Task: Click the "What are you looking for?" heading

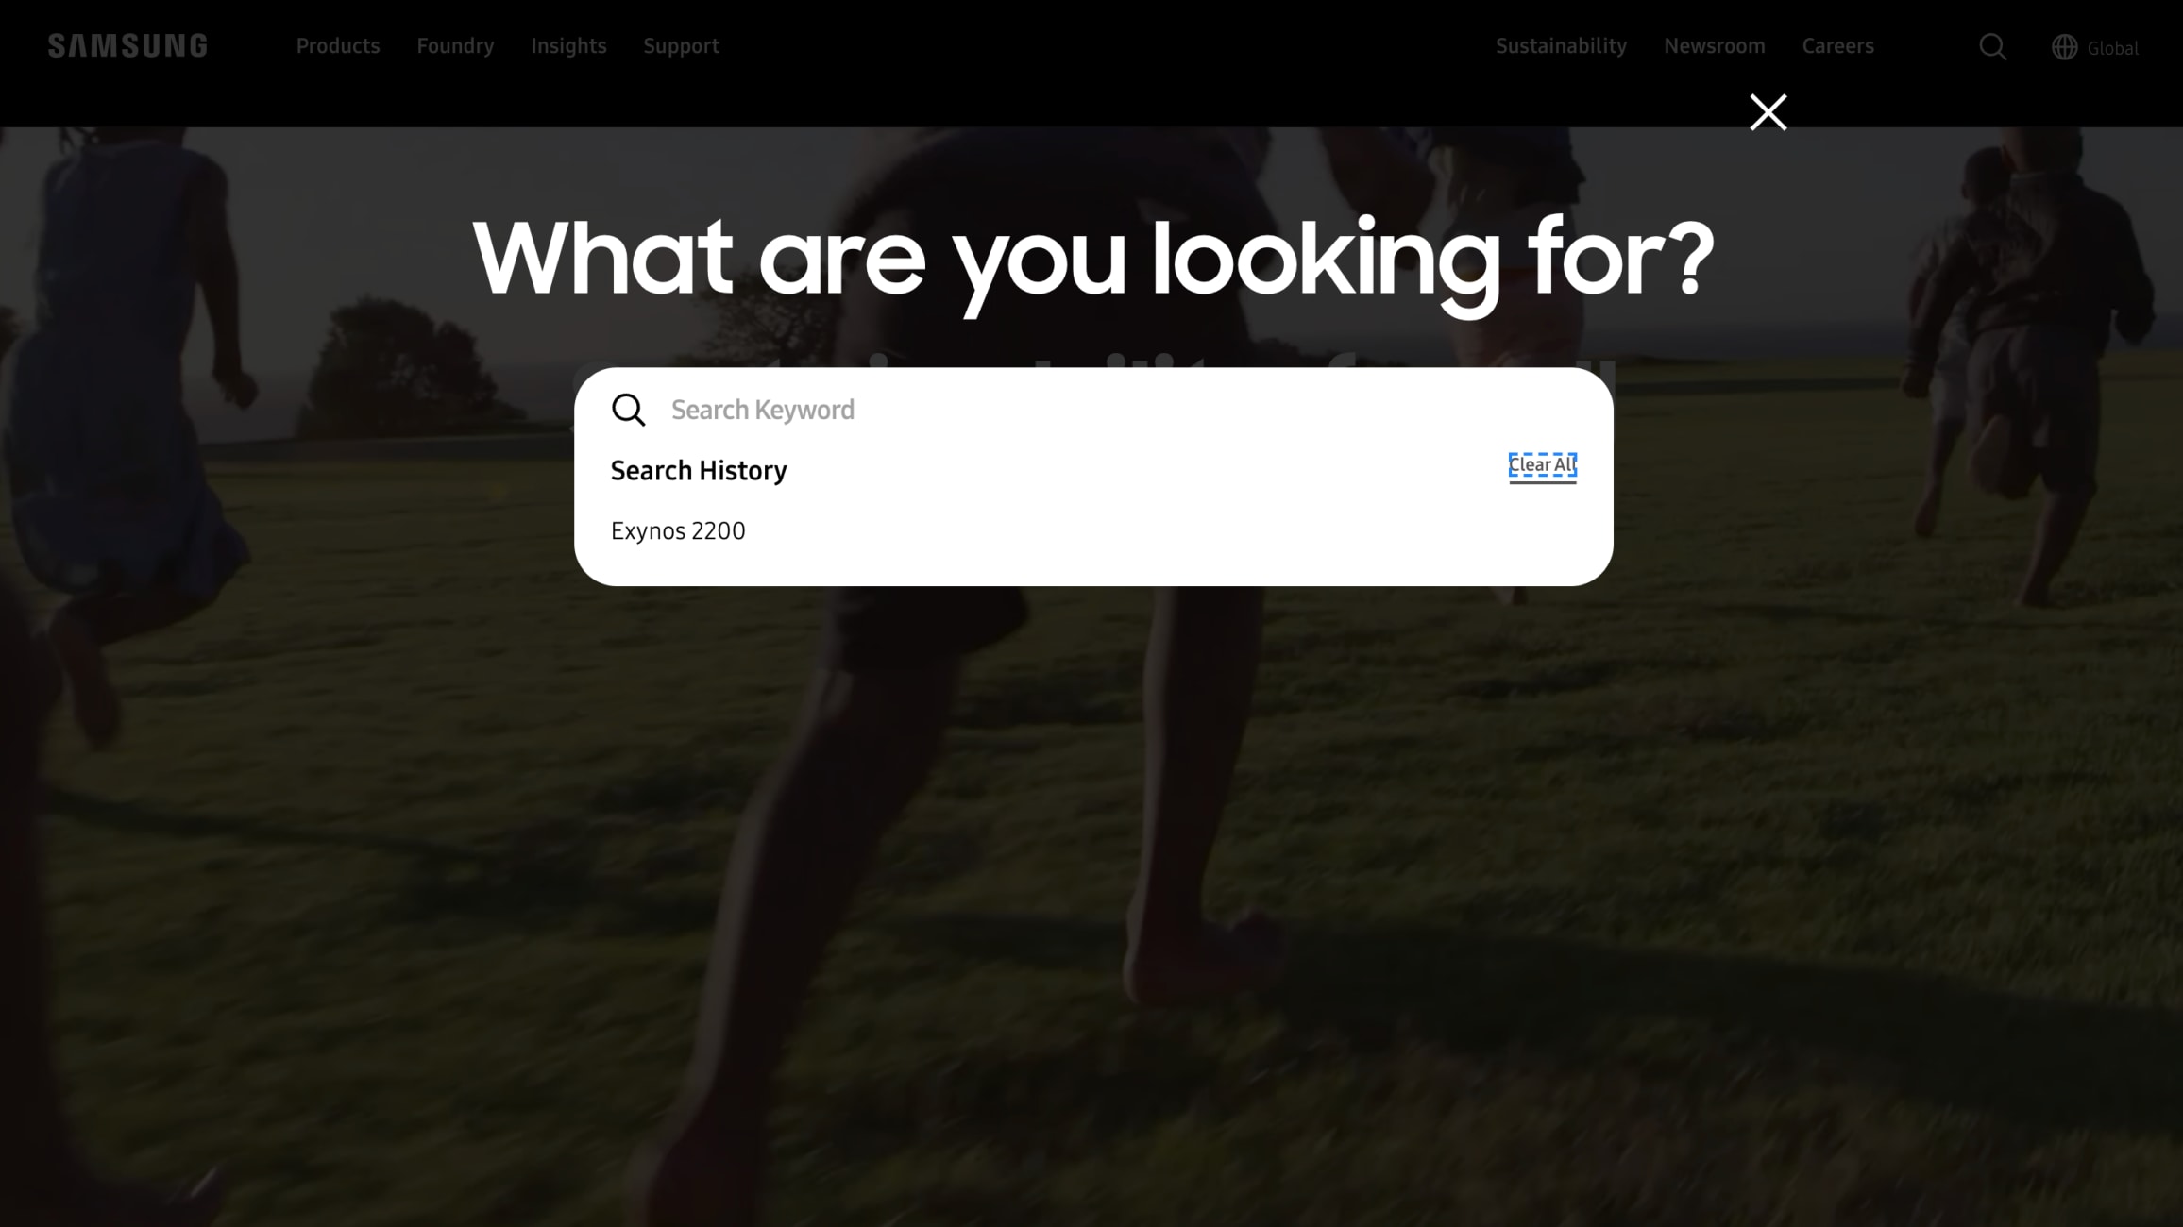Action: [1092, 260]
